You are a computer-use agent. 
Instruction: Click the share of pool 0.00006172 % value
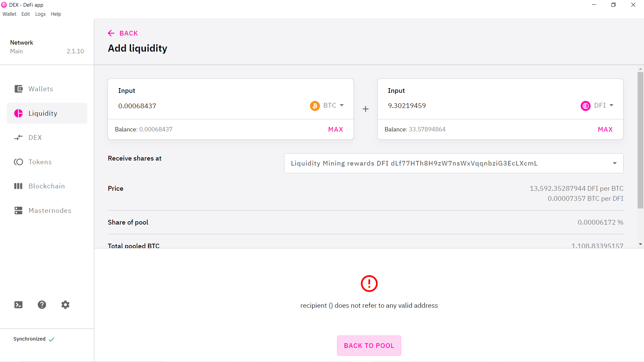[x=600, y=222]
